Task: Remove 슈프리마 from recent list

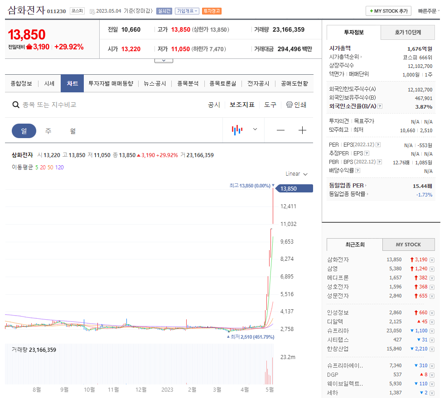Action: (432, 331)
